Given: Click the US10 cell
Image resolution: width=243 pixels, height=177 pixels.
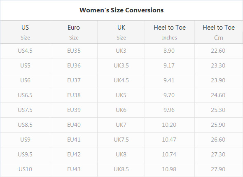Looking at the screenshot, I should click(x=25, y=169).
